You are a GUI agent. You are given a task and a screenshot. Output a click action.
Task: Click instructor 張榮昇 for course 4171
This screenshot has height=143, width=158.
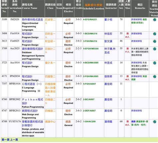pyautogui.click(x=108, y=77)
